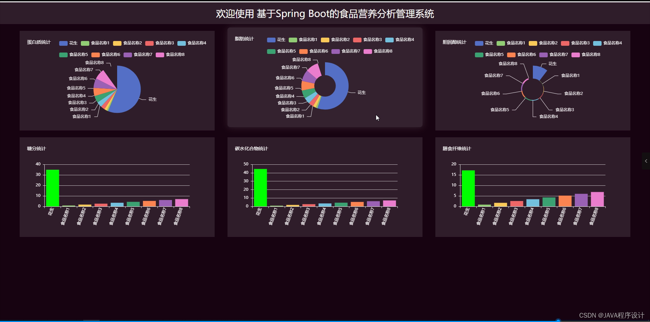The image size is (650, 322).
Task: Toggle 食品名称3 legend in 蛋白质统计 chart
Action: point(159,43)
